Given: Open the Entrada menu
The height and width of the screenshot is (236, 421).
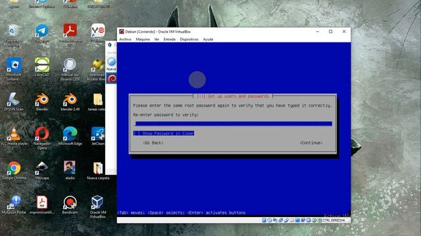Looking at the screenshot, I should click(170, 39).
